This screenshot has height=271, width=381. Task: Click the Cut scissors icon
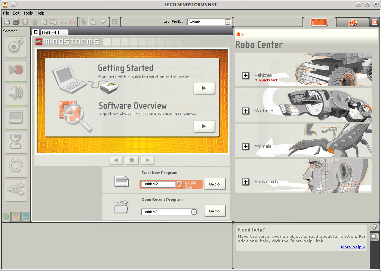tap(35, 22)
